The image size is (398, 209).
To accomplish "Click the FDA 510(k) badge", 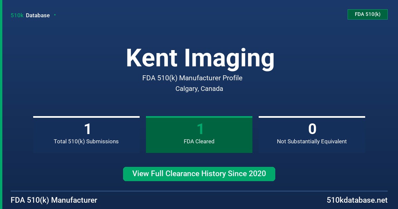I will [x=367, y=14].
